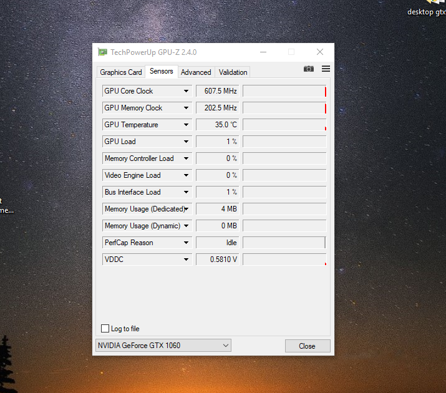The height and width of the screenshot is (393, 446).
Task: Click the VDDC history graph
Action: point(284,260)
